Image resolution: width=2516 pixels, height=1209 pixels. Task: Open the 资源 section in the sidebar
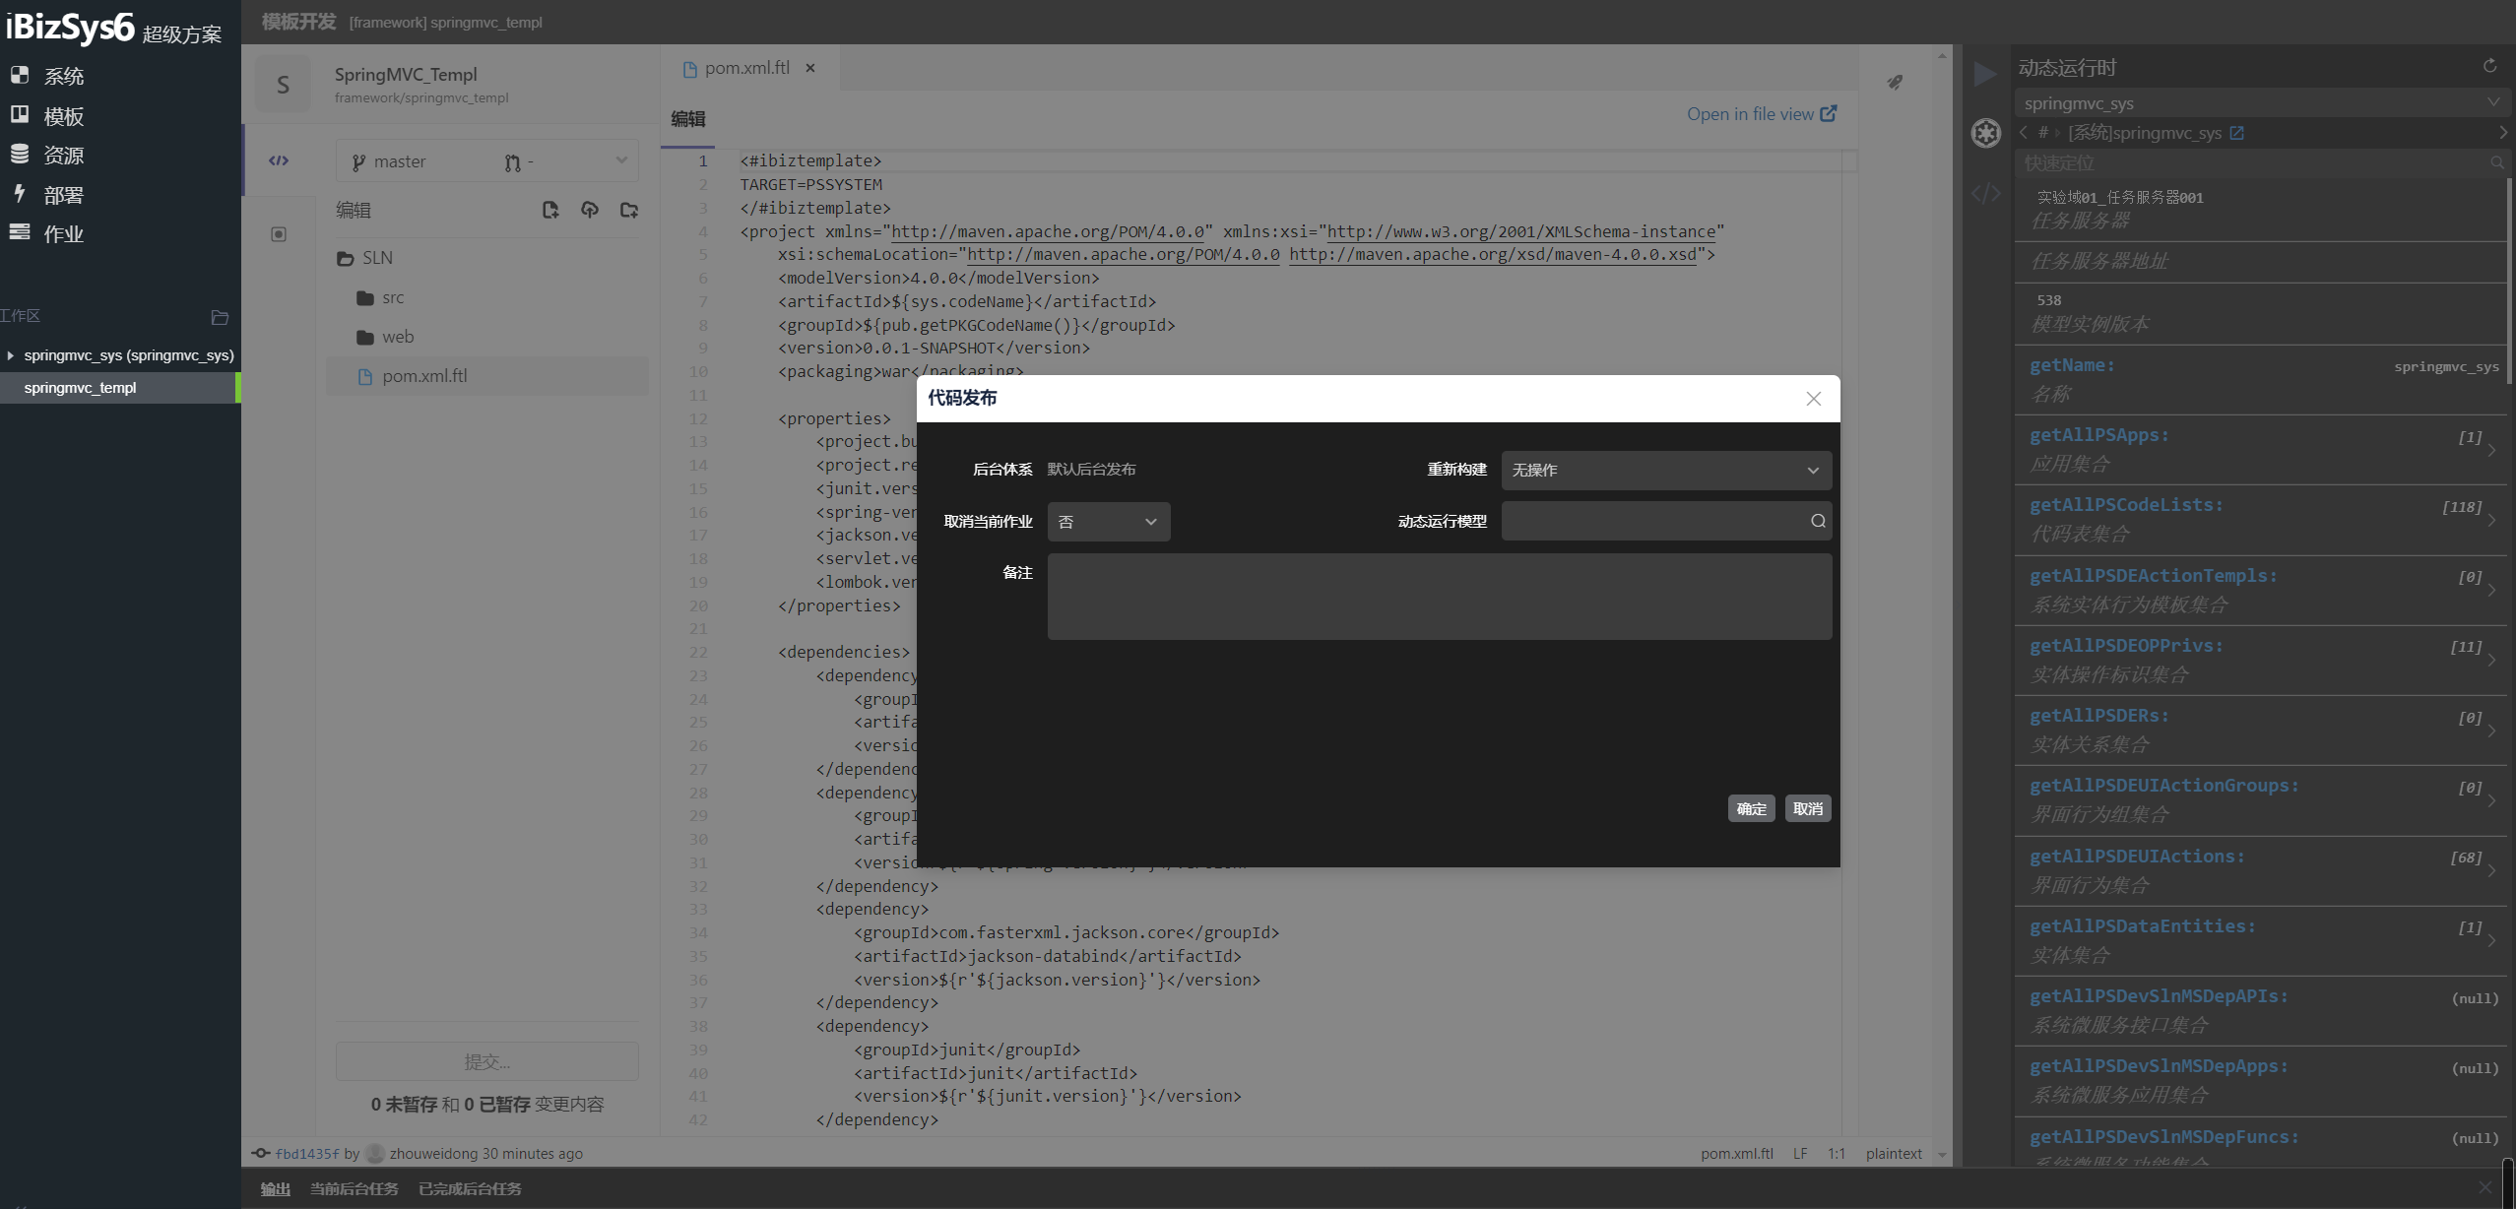(x=47, y=155)
